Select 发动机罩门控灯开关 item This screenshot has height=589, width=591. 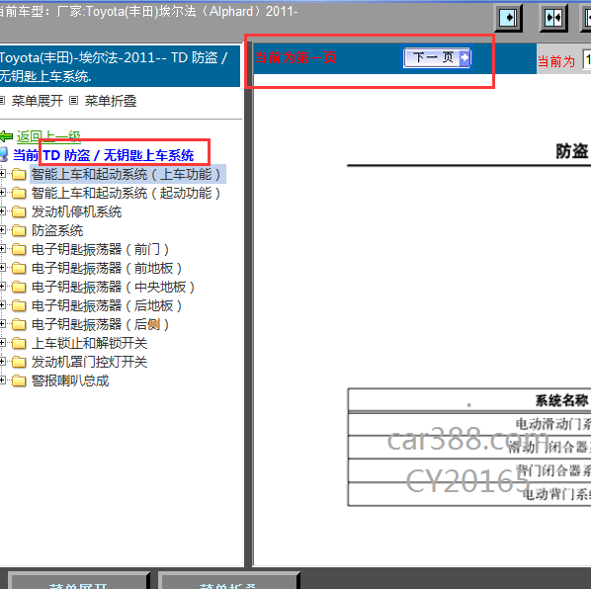[89, 362]
